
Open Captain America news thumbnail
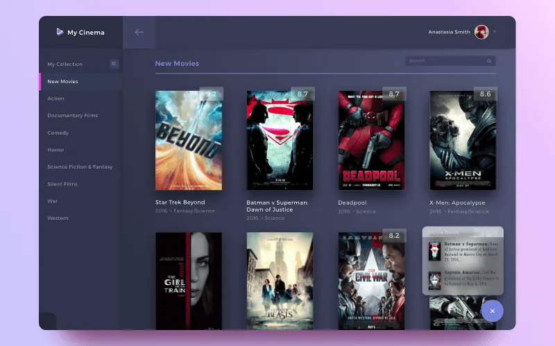pyautogui.click(x=435, y=281)
